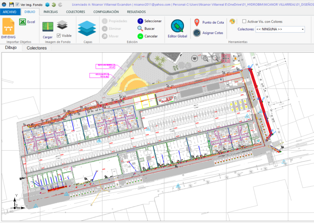Open the ARCHIVO file menu

point(9,12)
